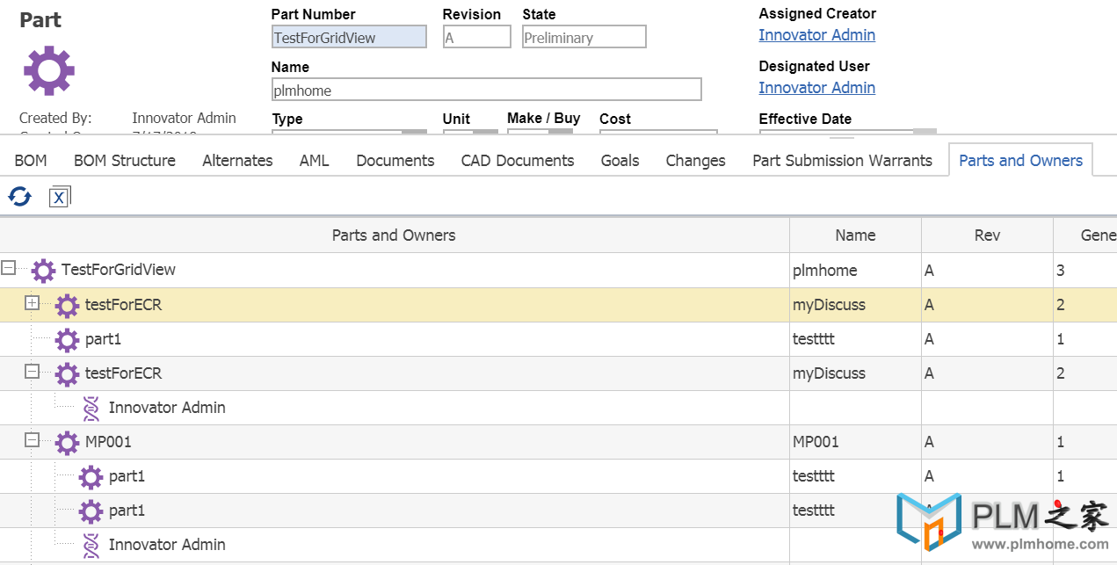Open the Documents tab
Screen dimensions: 1117x565
pyautogui.click(x=395, y=160)
